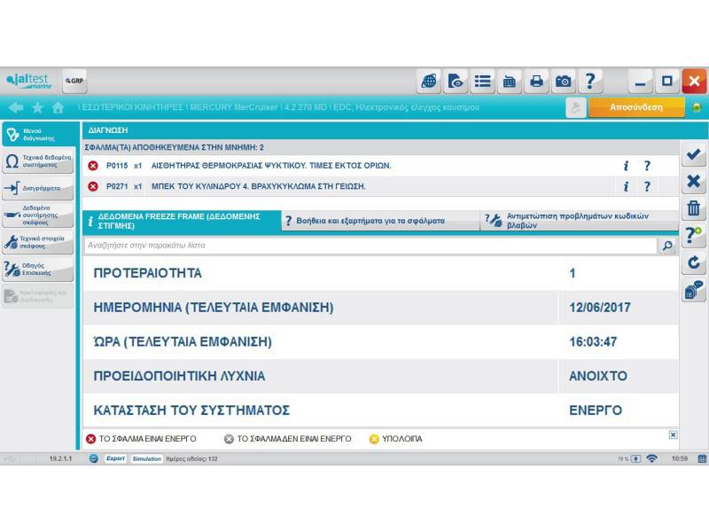Viewport: 709px width, 532px height.
Task: Open Διαγράμματα from the left menu
Action: pyautogui.click(x=38, y=189)
